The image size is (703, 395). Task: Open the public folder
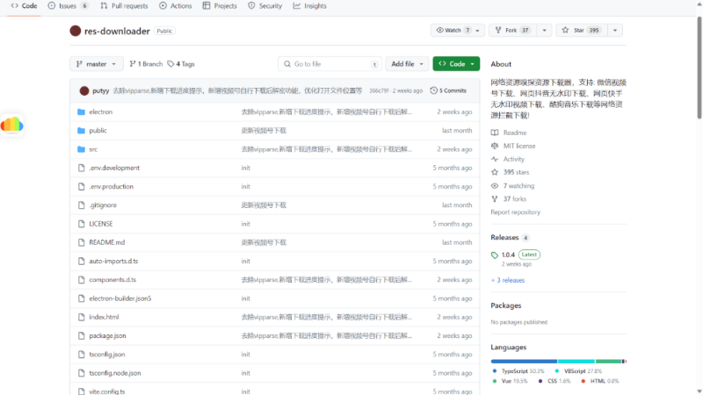98,131
